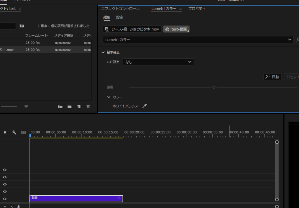Click the fx badge on the 動画 clip
This screenshot has width=299, height=208.
click(119, 198)
